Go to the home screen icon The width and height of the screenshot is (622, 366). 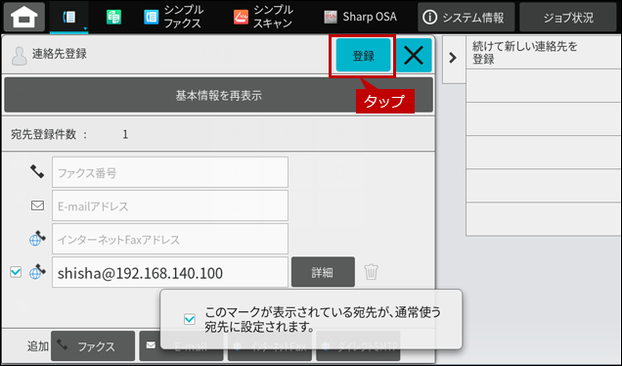[x=24, y=17]
